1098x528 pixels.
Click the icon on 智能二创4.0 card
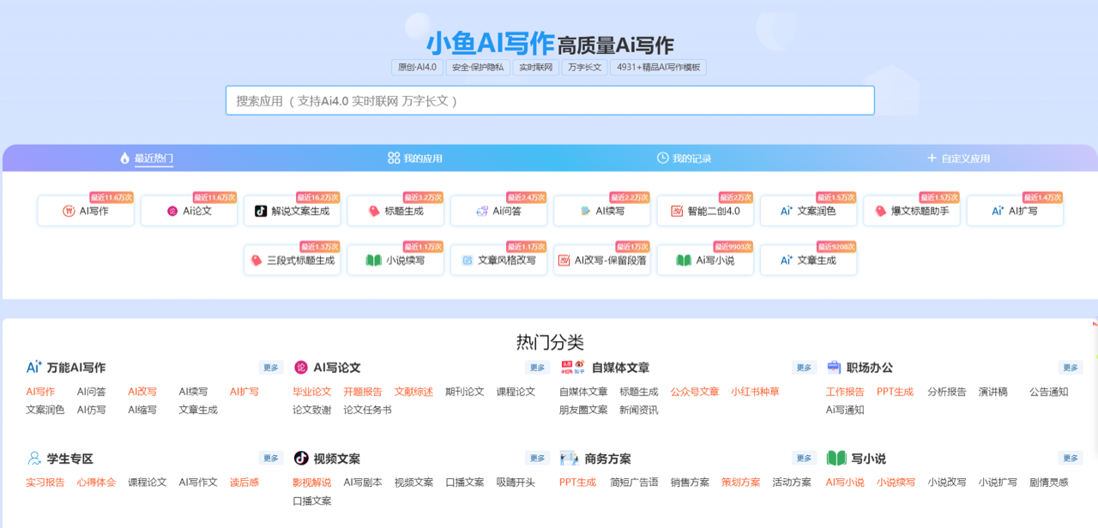pyautogui.click(x=677, y=211)
